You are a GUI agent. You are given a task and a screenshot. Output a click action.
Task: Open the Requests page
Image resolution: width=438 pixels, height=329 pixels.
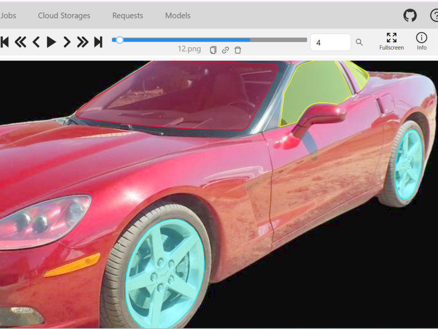coord(127,16)
